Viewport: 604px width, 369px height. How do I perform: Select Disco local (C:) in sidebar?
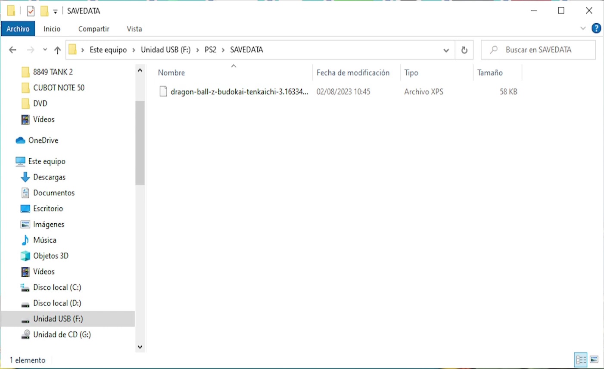pyautogui.click(x=57, y=287)
